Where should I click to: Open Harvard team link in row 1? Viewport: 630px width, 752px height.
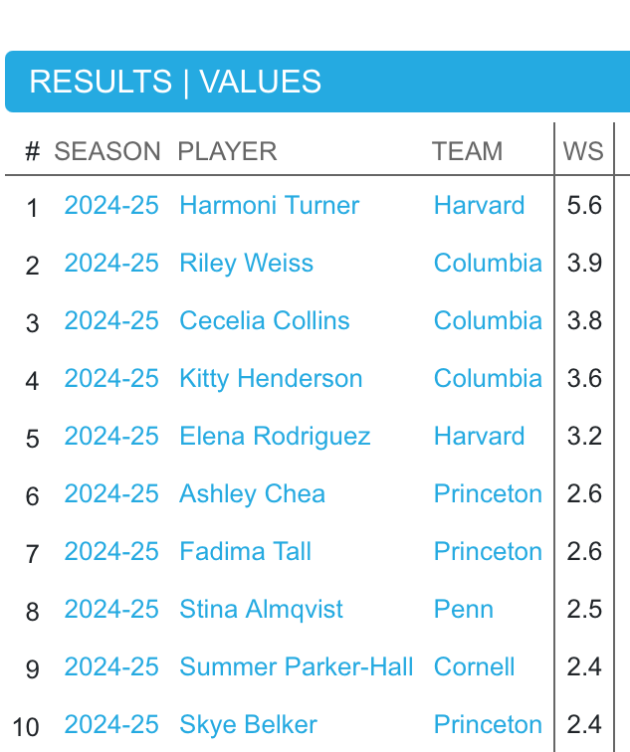479,205
